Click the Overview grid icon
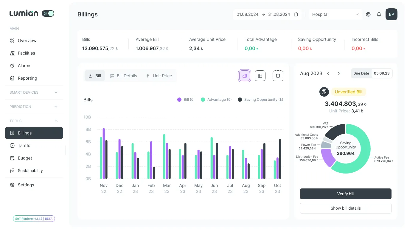407x229 pixels. coord(12,41)
